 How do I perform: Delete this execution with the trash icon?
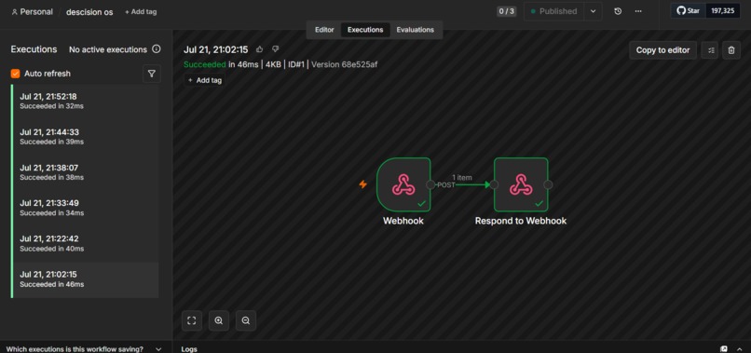pos(731,49)
